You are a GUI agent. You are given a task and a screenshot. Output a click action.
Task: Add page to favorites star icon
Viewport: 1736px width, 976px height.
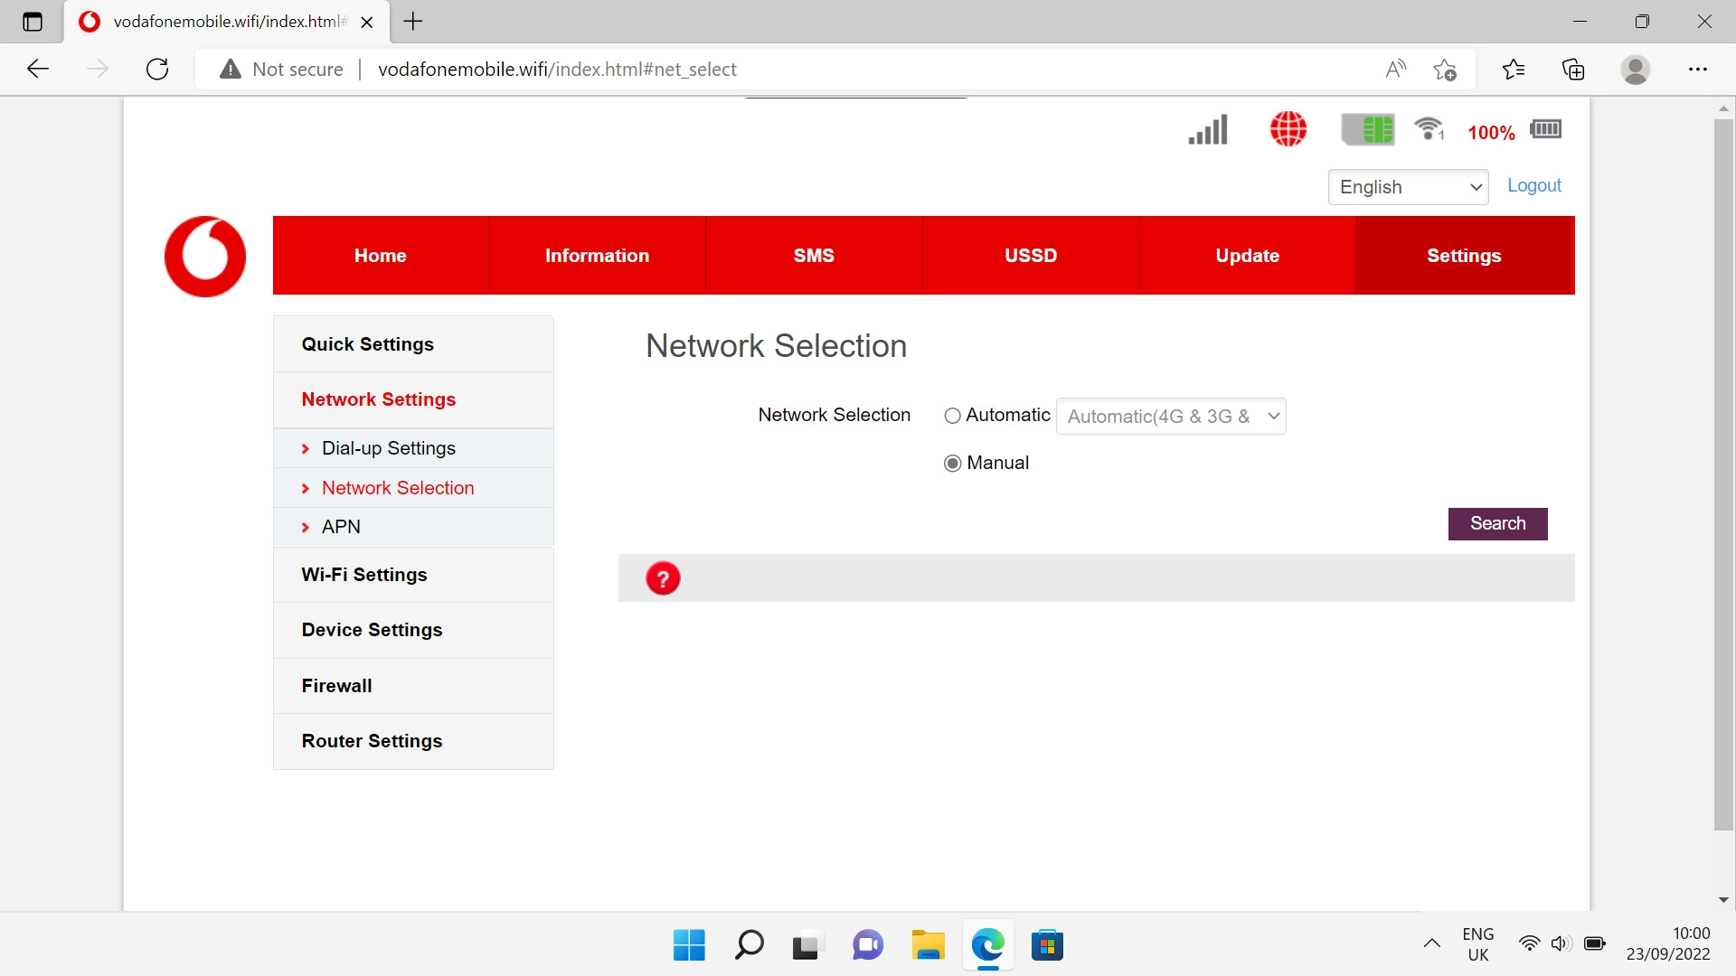point(1445,70)
